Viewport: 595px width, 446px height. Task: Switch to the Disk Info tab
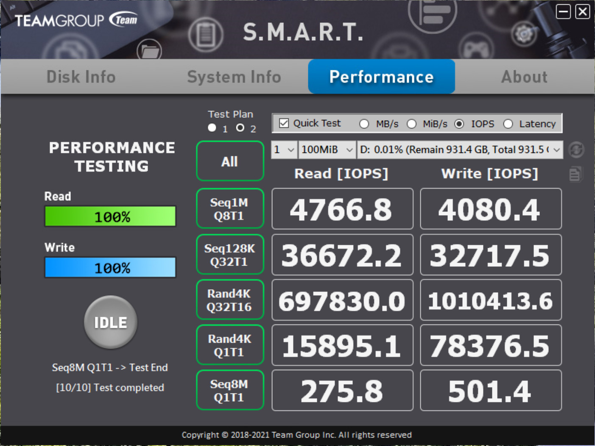(81, 77)
